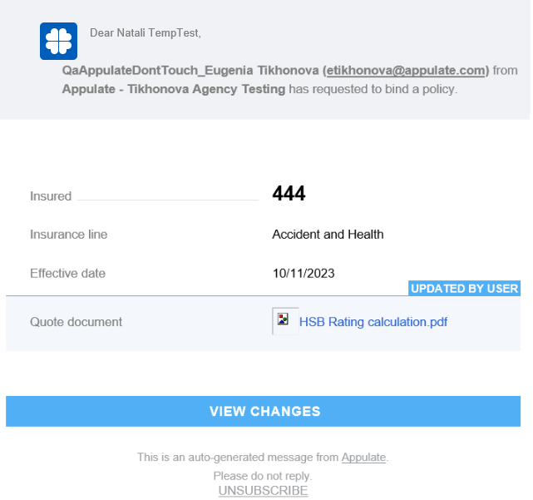This screenshot has height=500, width=533.
Task: Click the requested to bind a policy text
Action: 373,89
